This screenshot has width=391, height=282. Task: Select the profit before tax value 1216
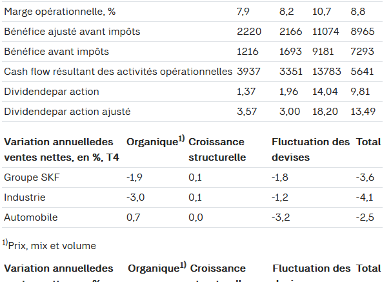coord(248,51)
